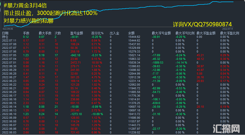
Task: Select the 2022.07.11 date row
Action: pos(9,41)
